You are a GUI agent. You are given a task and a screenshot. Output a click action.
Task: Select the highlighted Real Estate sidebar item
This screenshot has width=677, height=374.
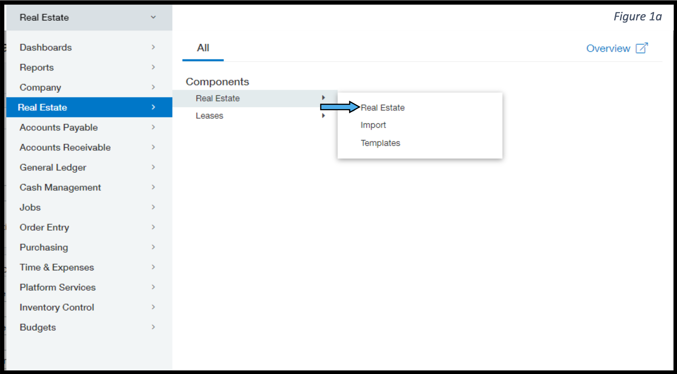(89, 107)
